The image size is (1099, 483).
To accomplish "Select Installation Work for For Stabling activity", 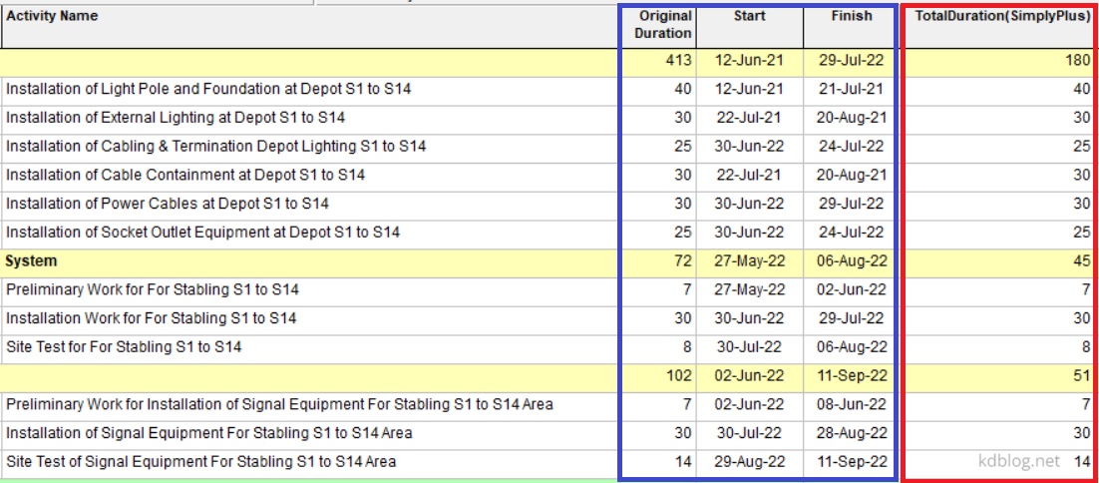I will 151,318.
